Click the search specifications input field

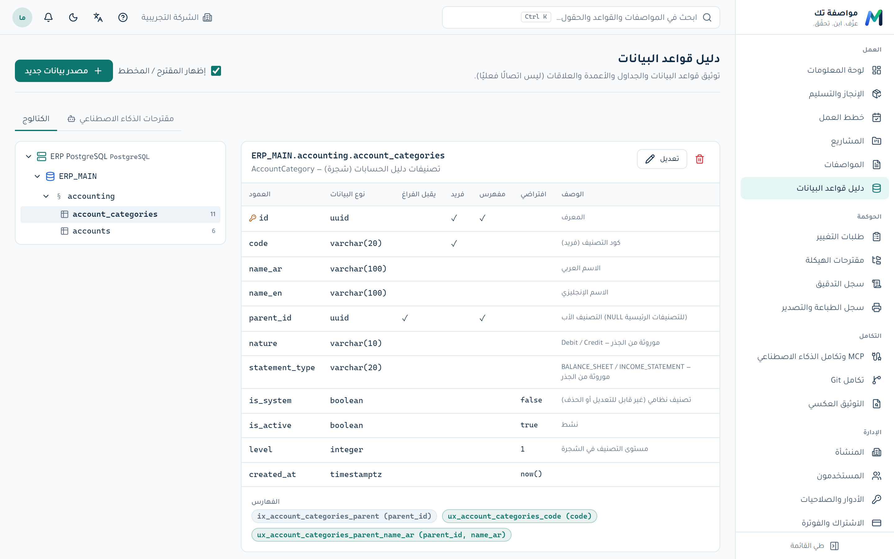[x=581, y=17]
